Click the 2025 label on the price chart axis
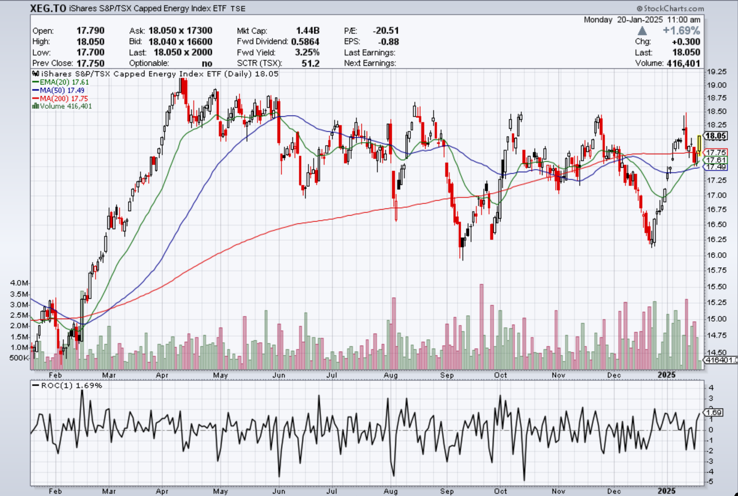 667,375
